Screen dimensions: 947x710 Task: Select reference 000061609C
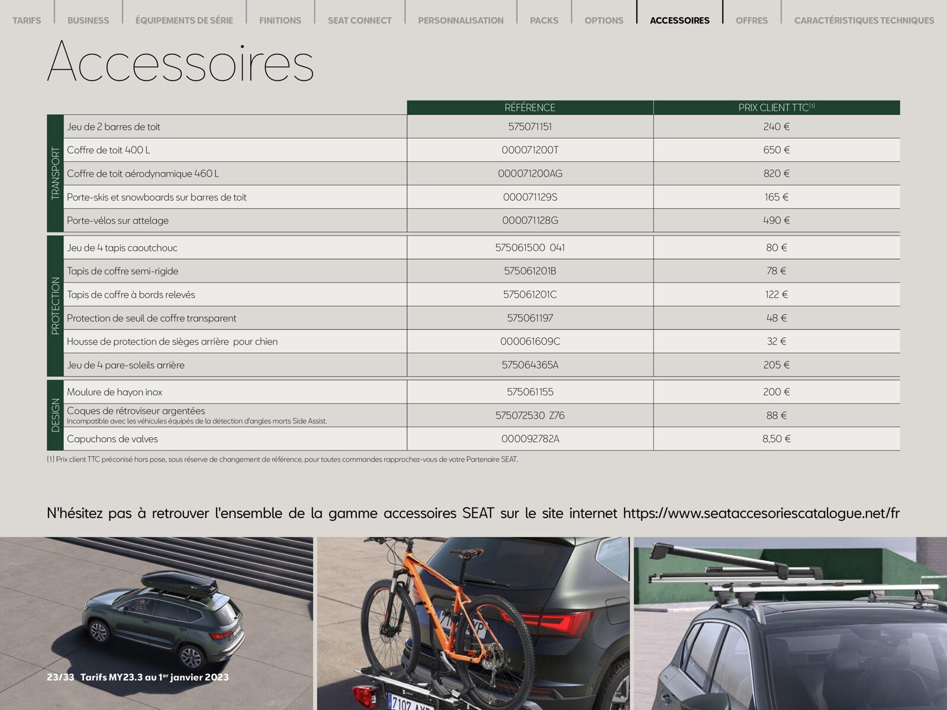click(530, 341)
